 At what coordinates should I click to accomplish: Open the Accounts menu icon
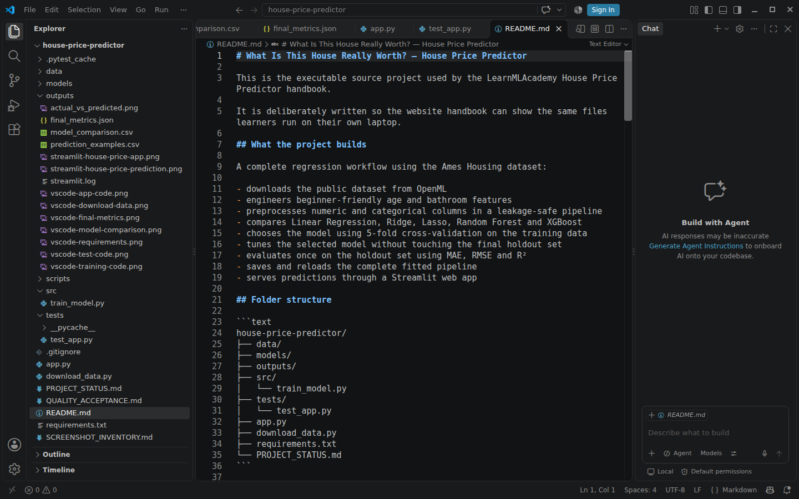click(14, 445)
